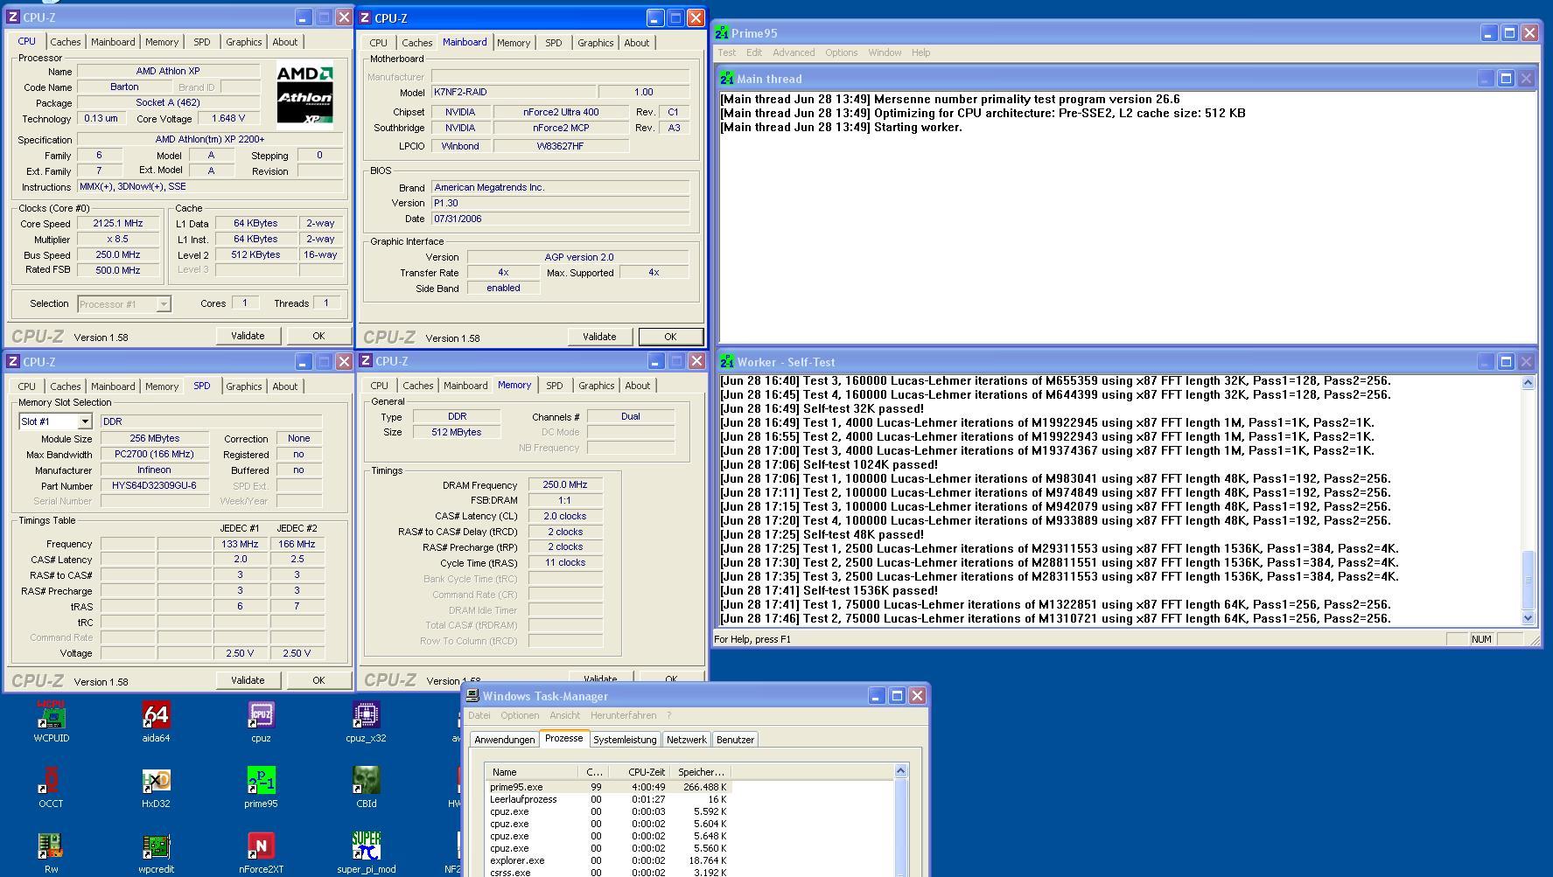
Task: Switch to the Anwendungen tab in Task-Manager
Action: click(504, 740)
